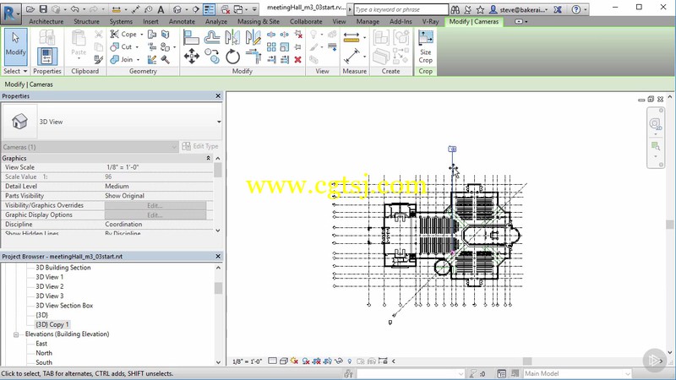Click the Aligned Dimension measure tool

[352, 37]
